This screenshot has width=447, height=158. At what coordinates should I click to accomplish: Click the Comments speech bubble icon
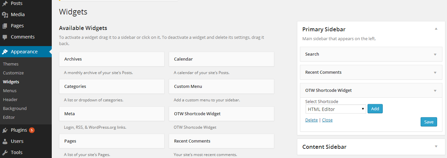pyautogui.click(x=5, y=37)
